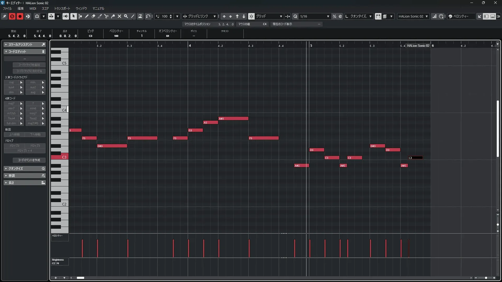
Task: Open the MIDI menu
Action: click(x=33, y=9)
